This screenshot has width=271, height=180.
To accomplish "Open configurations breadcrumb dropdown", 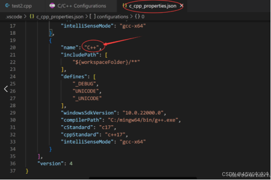I will 113,17.
